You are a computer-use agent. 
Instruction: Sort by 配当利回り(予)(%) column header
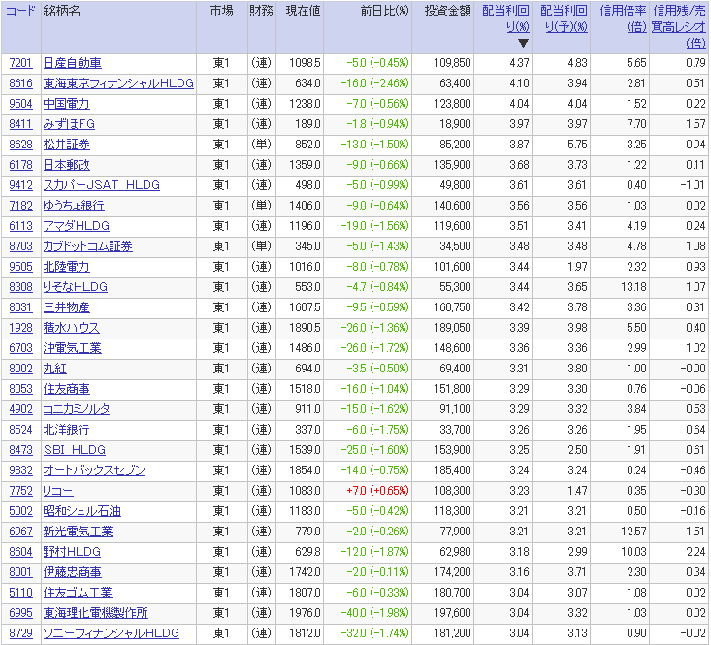click(564, 18)
